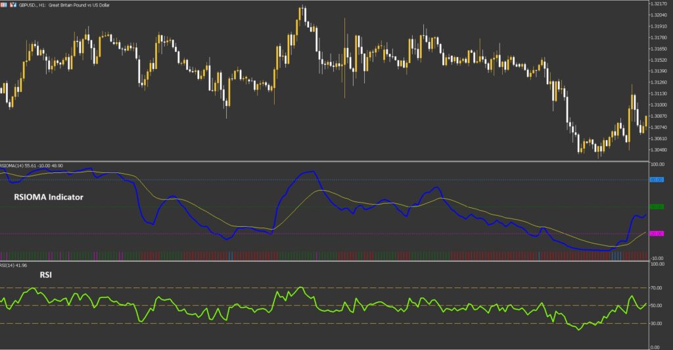Click the blue 80.00 level tag

click(x=657, y=180)
